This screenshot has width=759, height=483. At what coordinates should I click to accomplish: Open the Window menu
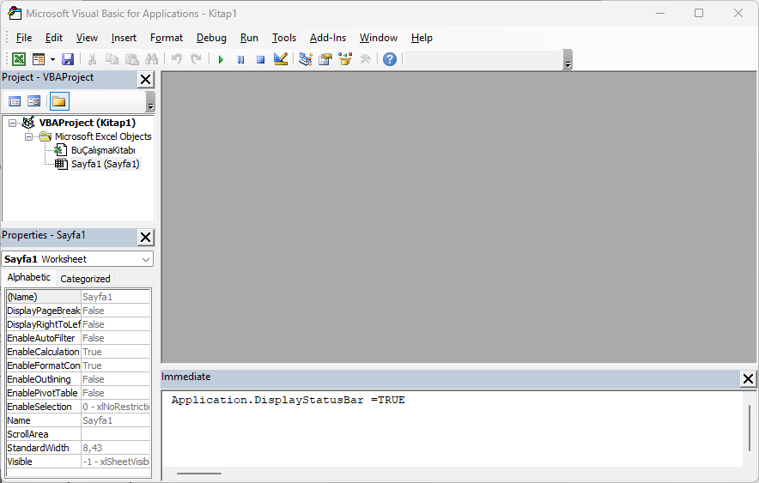(379, 38)
